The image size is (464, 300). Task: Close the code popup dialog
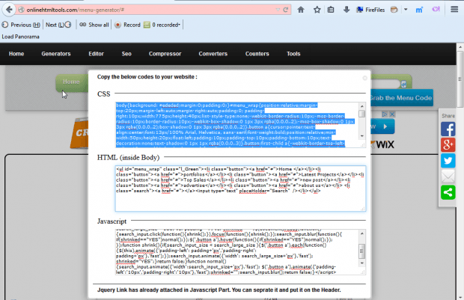[365, 78]
